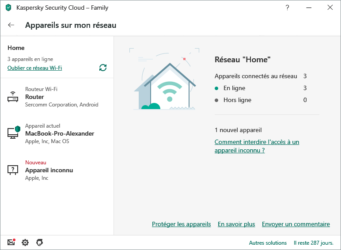Click Il reste 287 jours license text
This screenshot has height=250, width=341.
pos(313,243)
